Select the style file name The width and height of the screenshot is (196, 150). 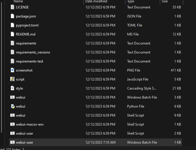(19, 88)
